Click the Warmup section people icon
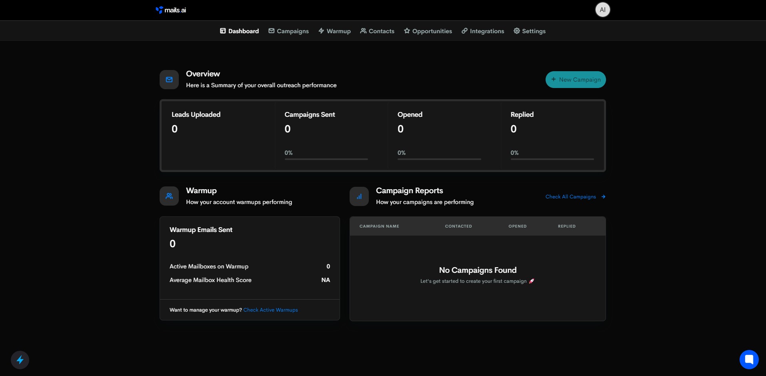The image size is (766, 376). tap(169, 196)
